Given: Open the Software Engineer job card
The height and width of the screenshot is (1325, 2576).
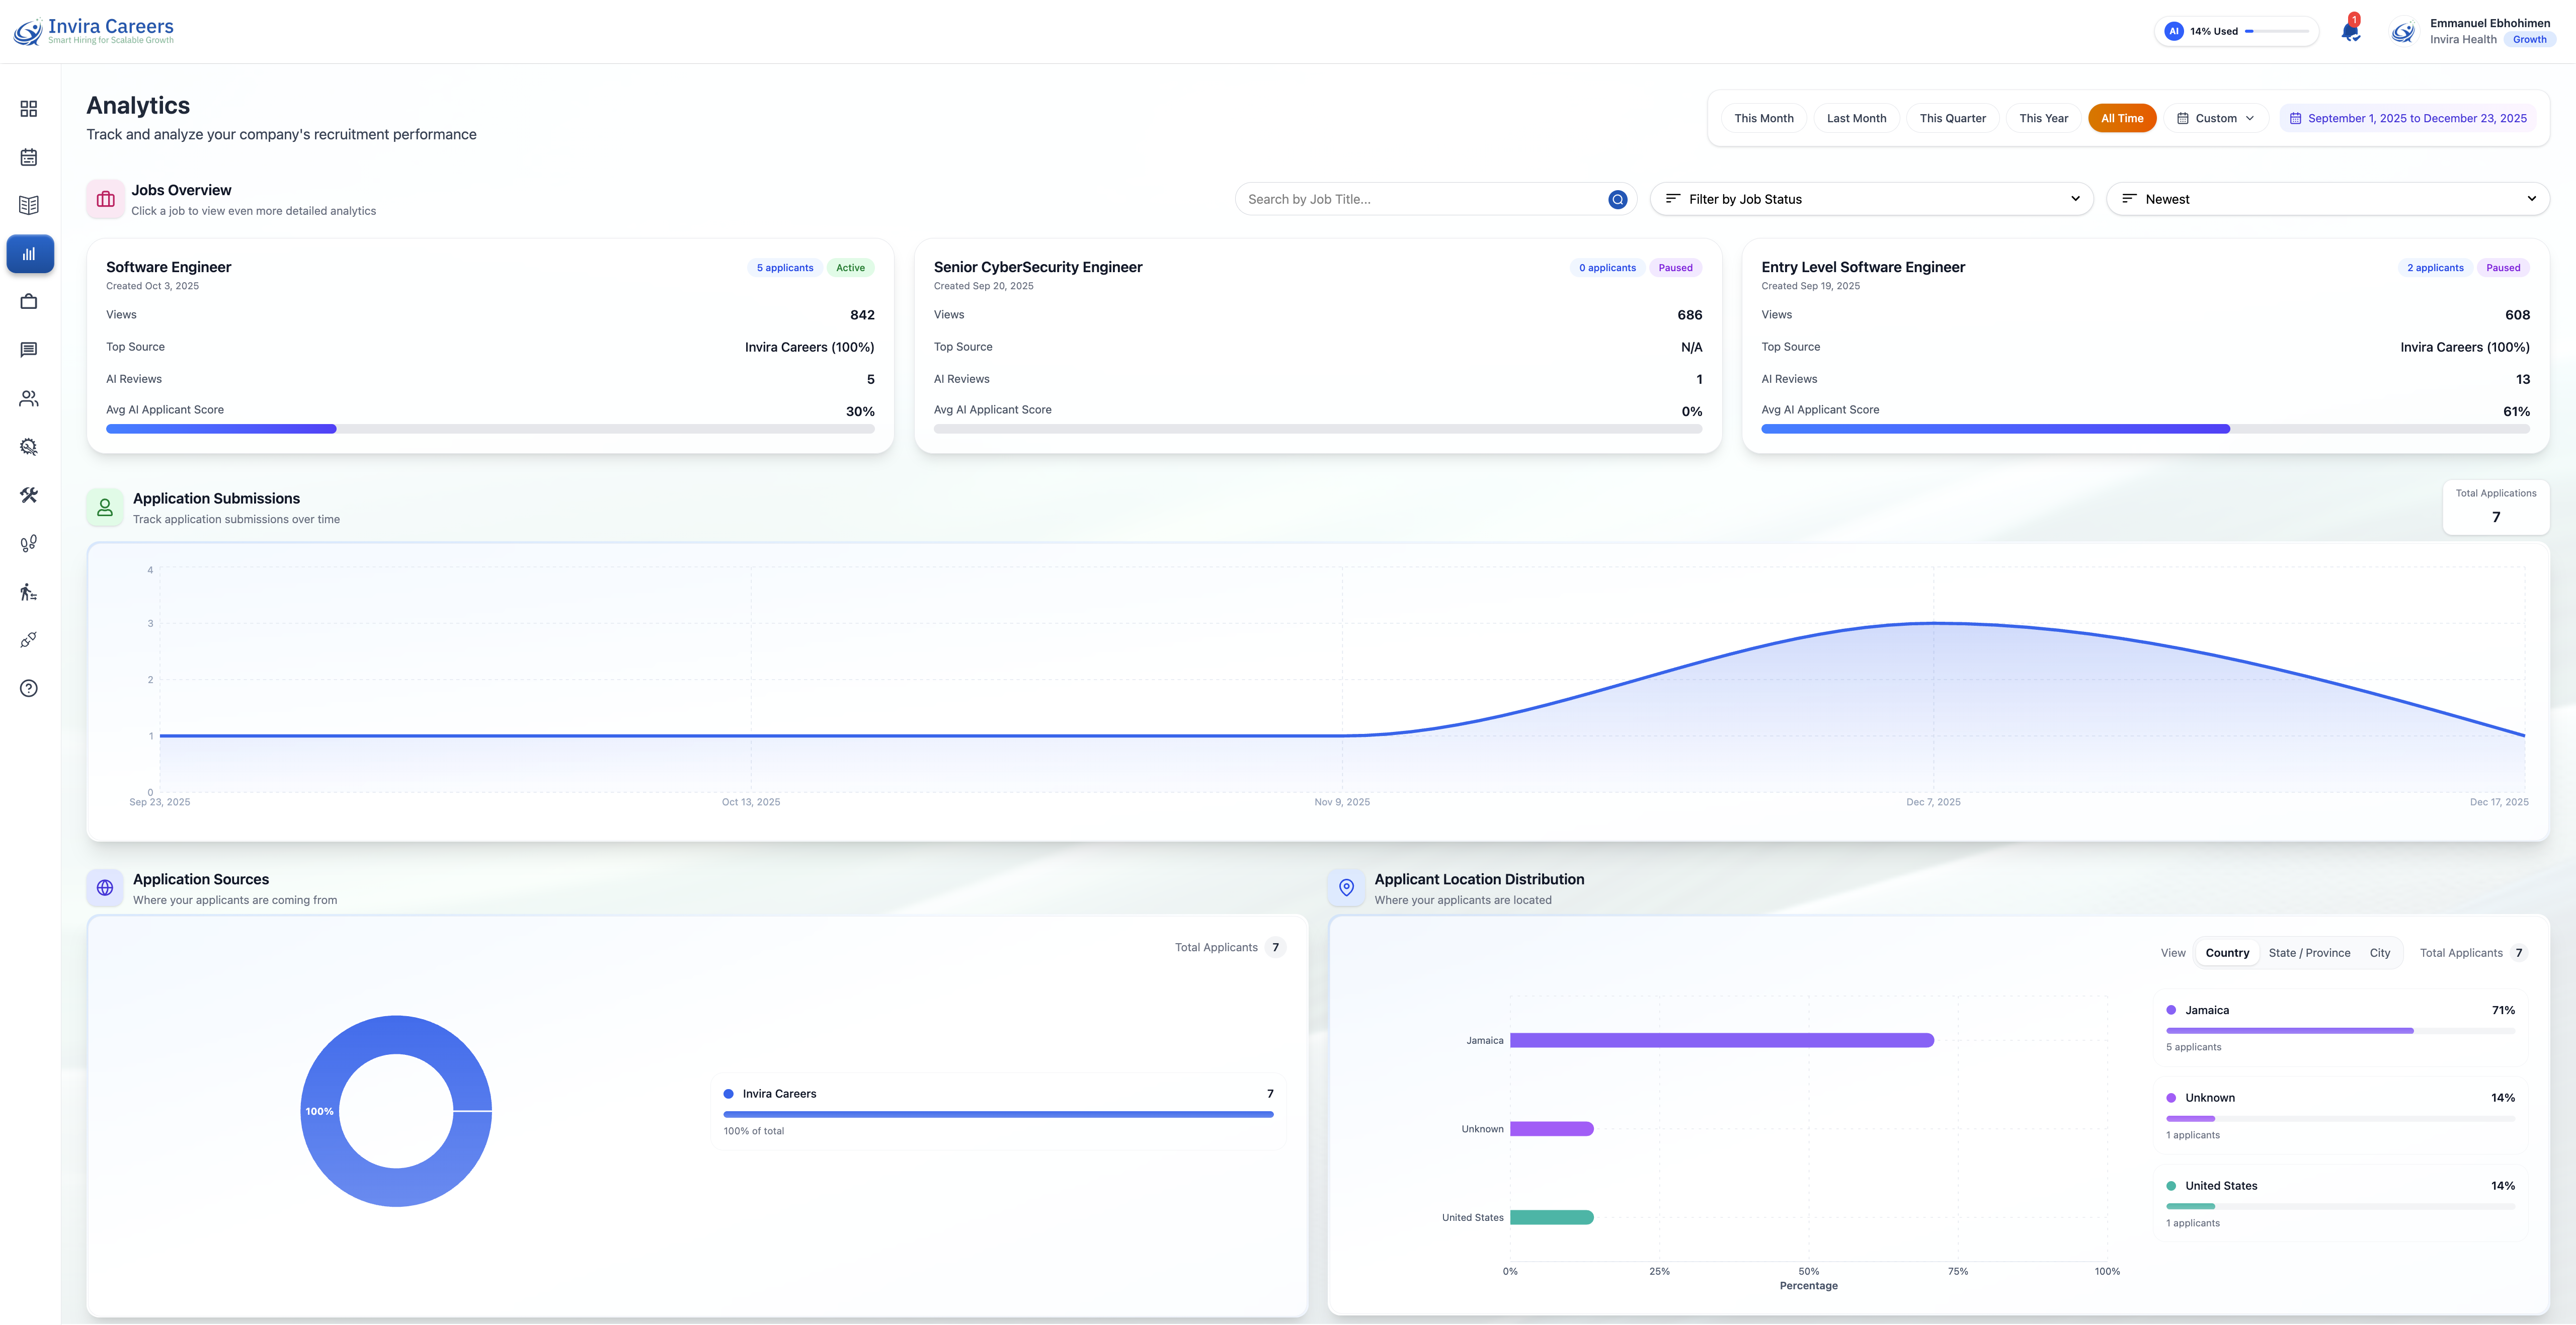Looking at the screenshot, I should 489,346.
